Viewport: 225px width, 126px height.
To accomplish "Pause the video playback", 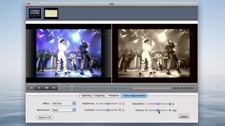I will point(39,88).
